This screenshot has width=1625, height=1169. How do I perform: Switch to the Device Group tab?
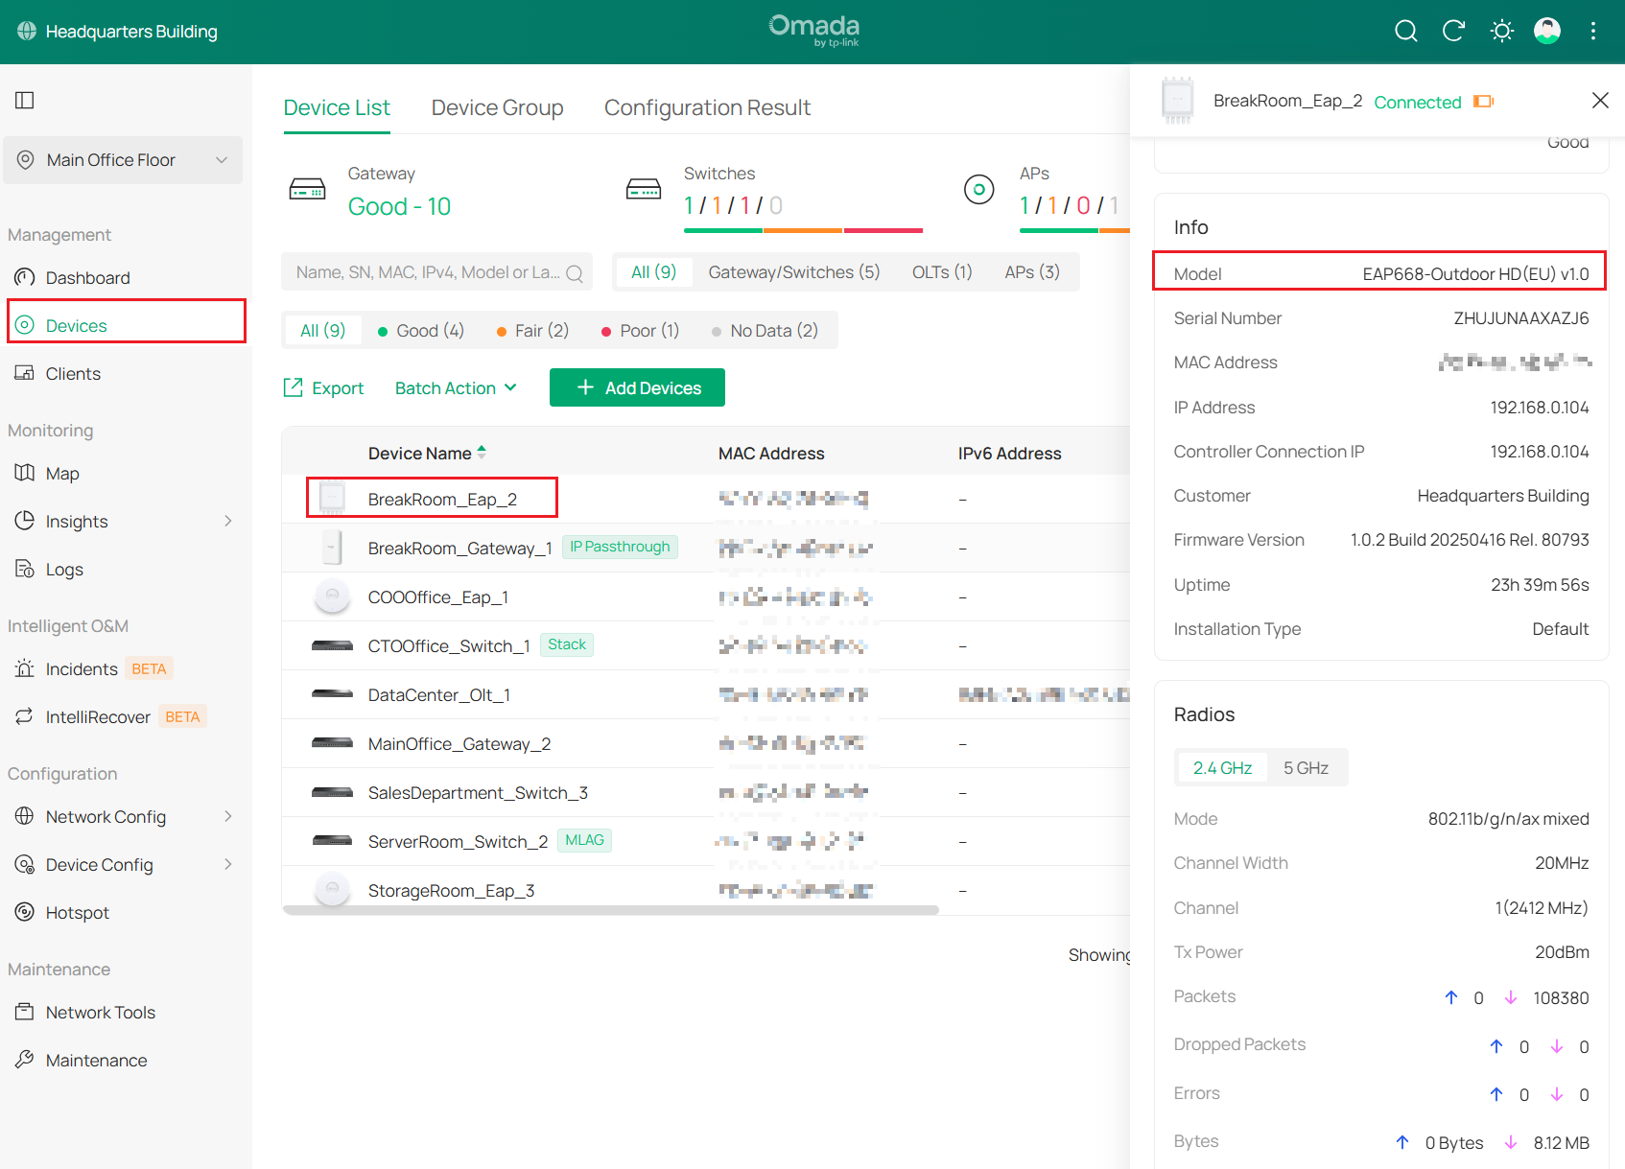click(497, 107)
